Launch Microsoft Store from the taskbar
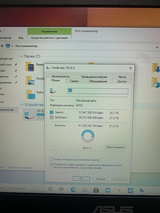Screen dimensions: 160x213 tap(96, 190)
